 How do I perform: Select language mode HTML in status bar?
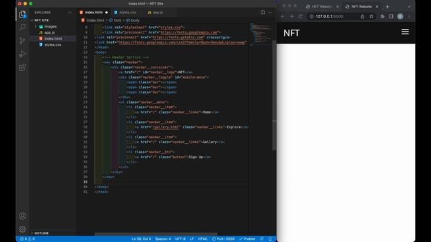(203, 239)
